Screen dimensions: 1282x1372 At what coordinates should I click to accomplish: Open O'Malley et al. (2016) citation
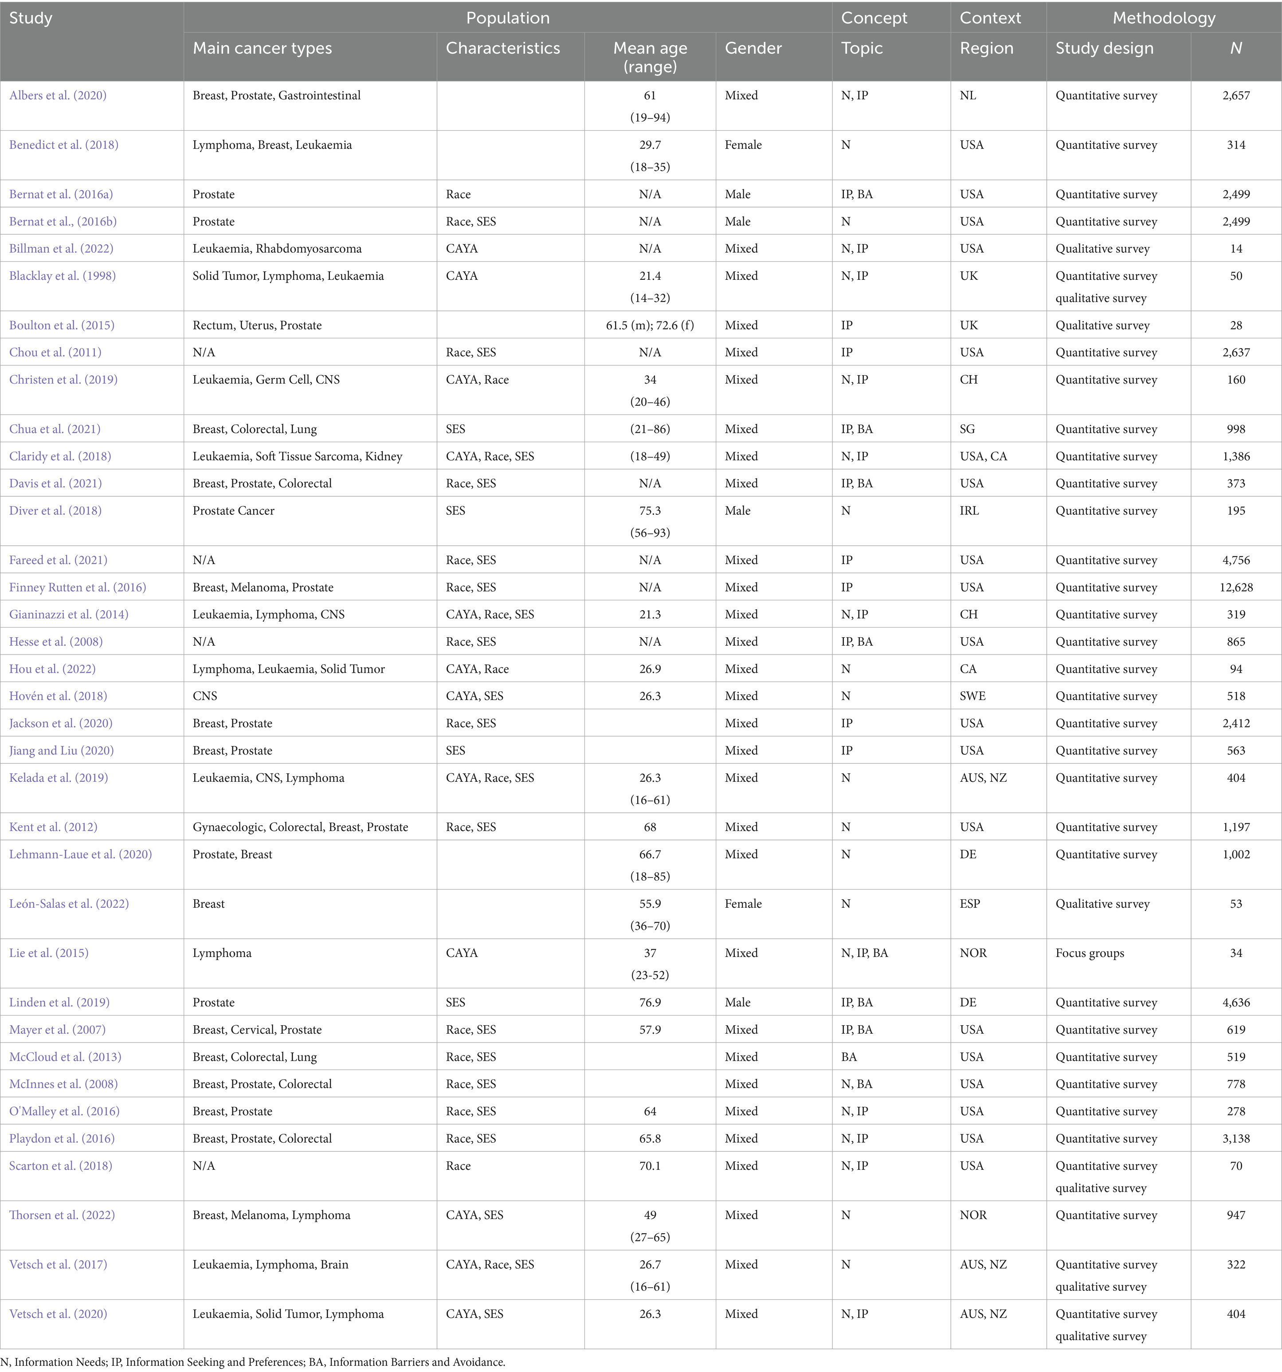(64, 1112)
